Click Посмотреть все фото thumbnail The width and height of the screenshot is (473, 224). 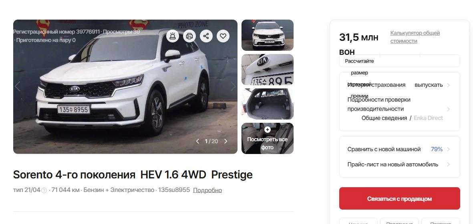[267, 138]
